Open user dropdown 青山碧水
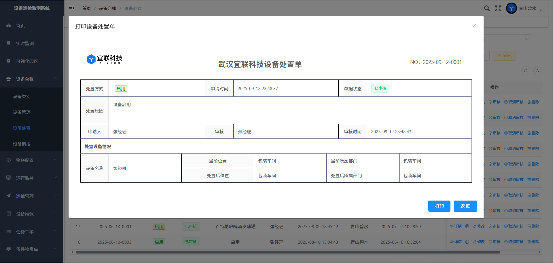This screenshot has height=263, width=553. (x=530, y=9)
